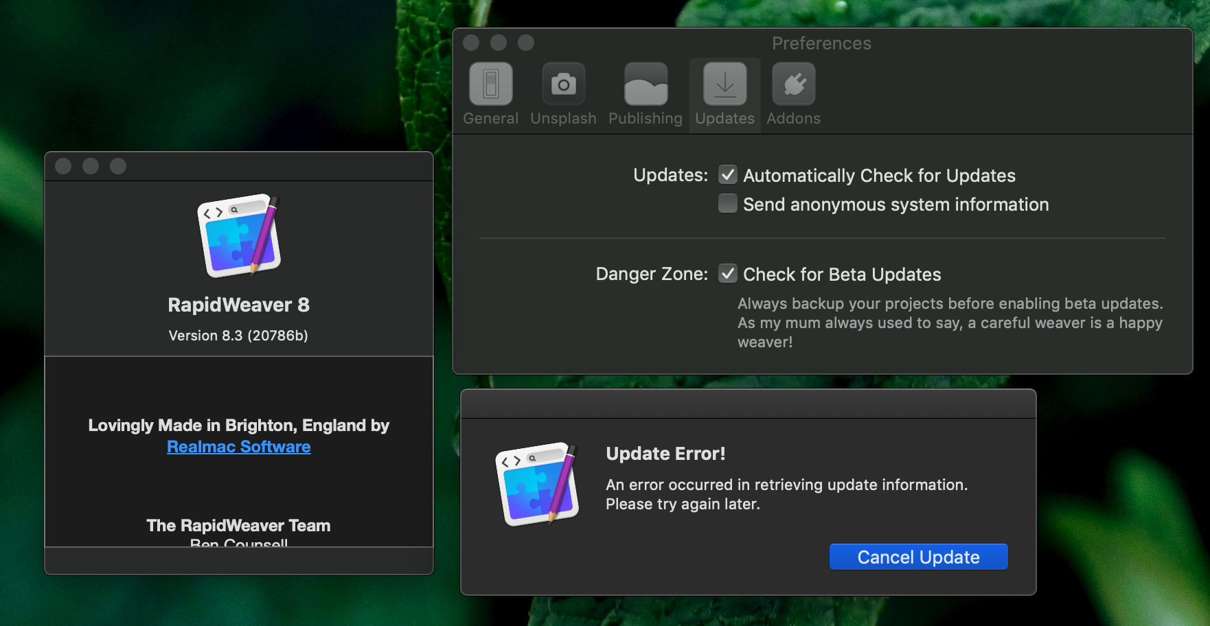The image size is (1210, 626).
Task: Open the Addons plug icon
Action: tap(793, 84)
